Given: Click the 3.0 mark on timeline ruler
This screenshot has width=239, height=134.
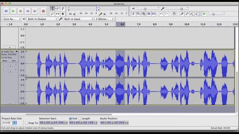Looking at the screenshot, I should click(x=74, y=24).
